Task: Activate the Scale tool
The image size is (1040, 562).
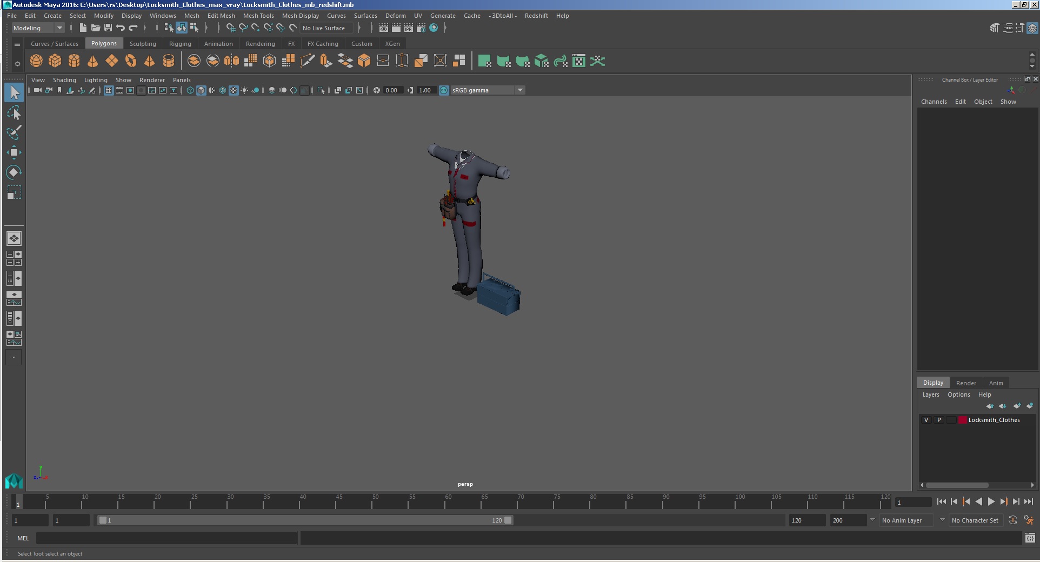Action: [x=14, y=192]
